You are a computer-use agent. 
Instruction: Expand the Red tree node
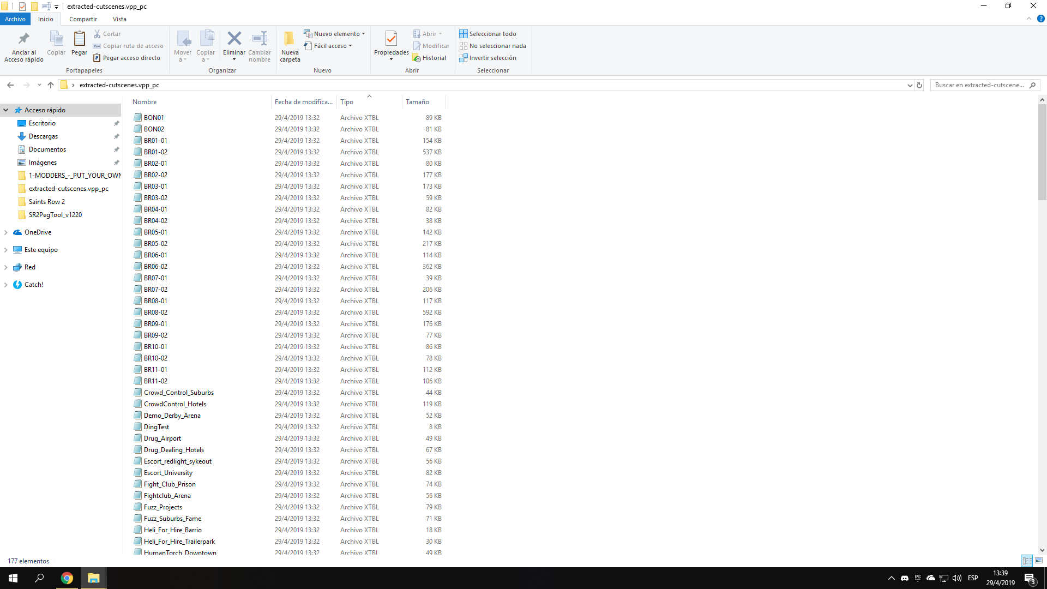pos(6,267)
